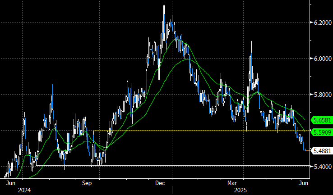Viewport: 333px width, 195px height.
Task: Click the 6.2000 price axis label
Action: (322, 23)
